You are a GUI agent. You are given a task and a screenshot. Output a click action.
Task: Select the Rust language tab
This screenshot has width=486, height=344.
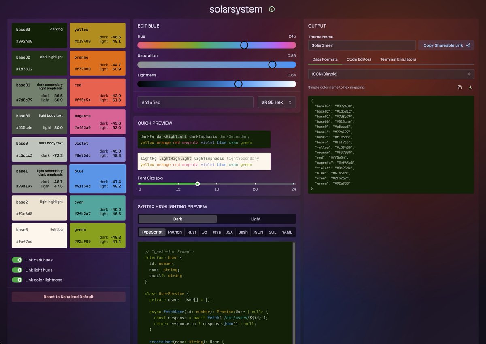coord(192,232)
